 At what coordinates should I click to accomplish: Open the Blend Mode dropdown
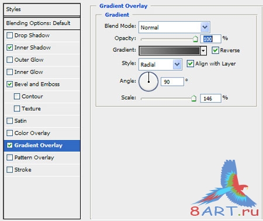pos(205,27)
